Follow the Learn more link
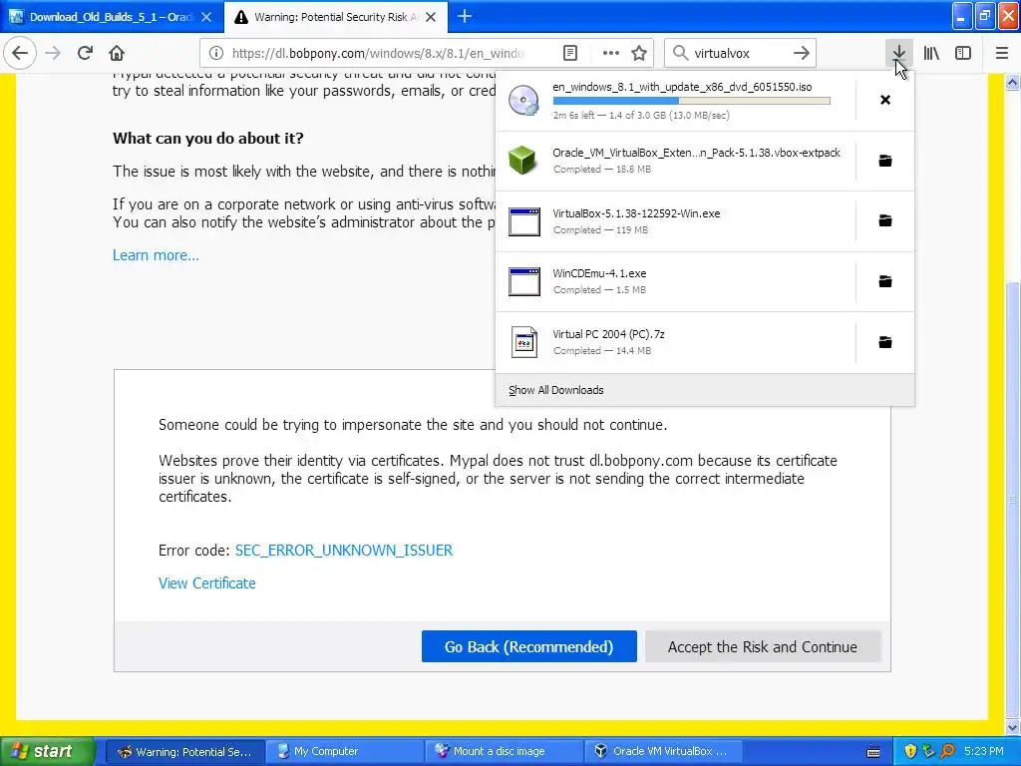Viewport: 1021px width, 766px height. [156, 255]
